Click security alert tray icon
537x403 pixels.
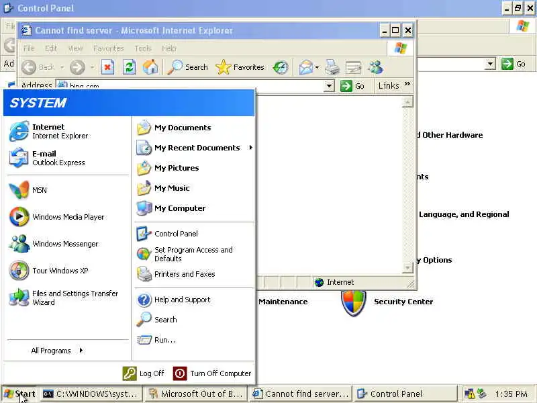(469, 394)
